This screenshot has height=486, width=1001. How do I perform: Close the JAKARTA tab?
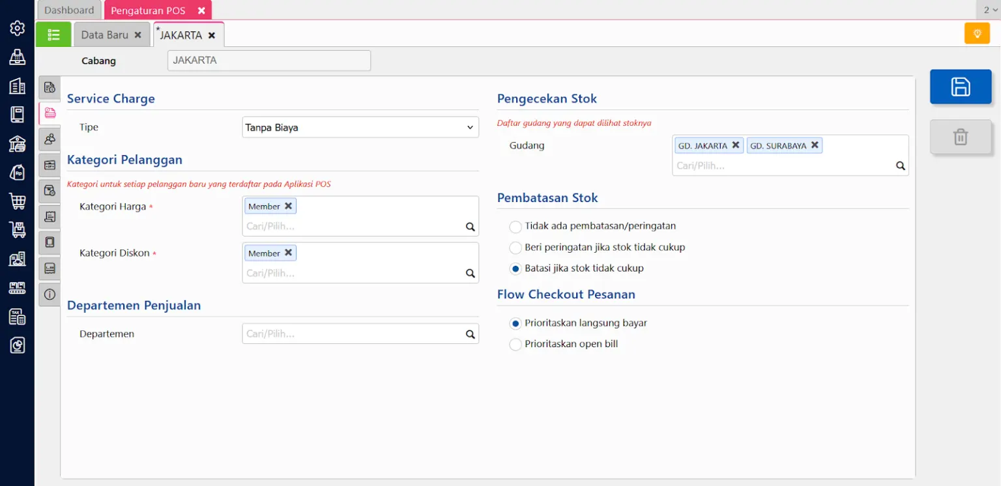pos(211,36)
